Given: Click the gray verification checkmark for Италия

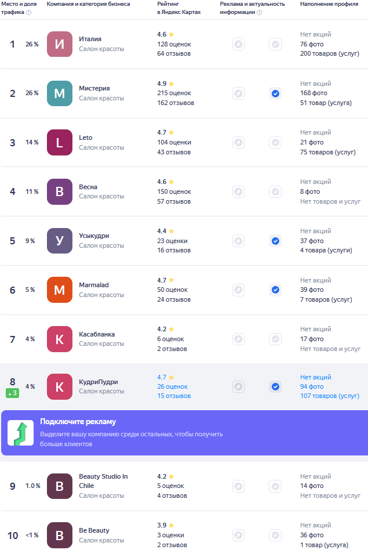Looking at the screenshot, I should (275, 44).
